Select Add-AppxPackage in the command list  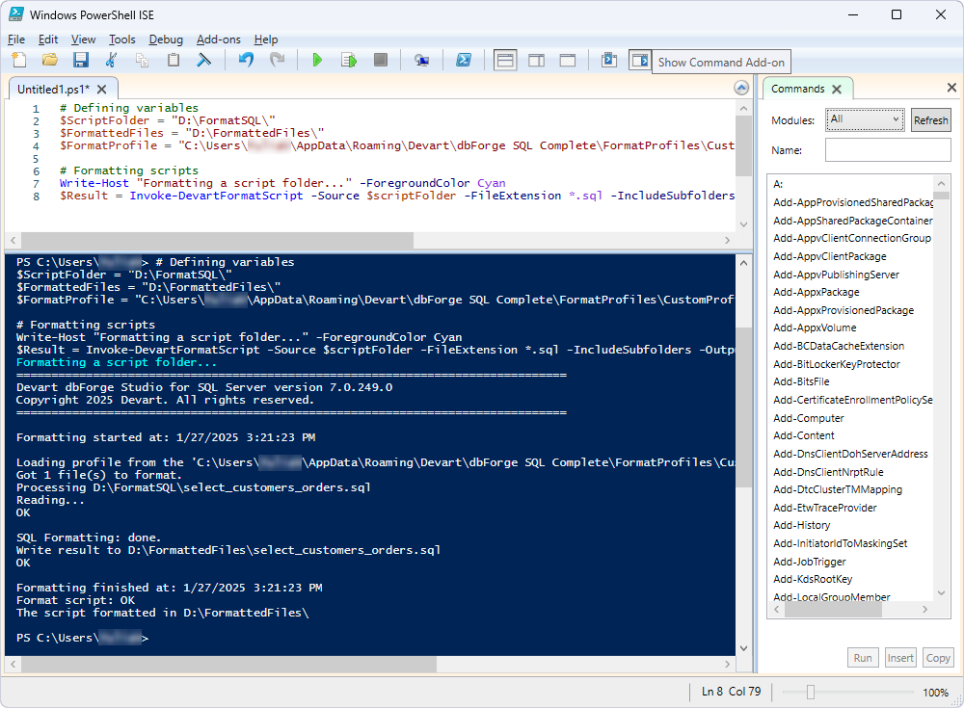(817, 292)
